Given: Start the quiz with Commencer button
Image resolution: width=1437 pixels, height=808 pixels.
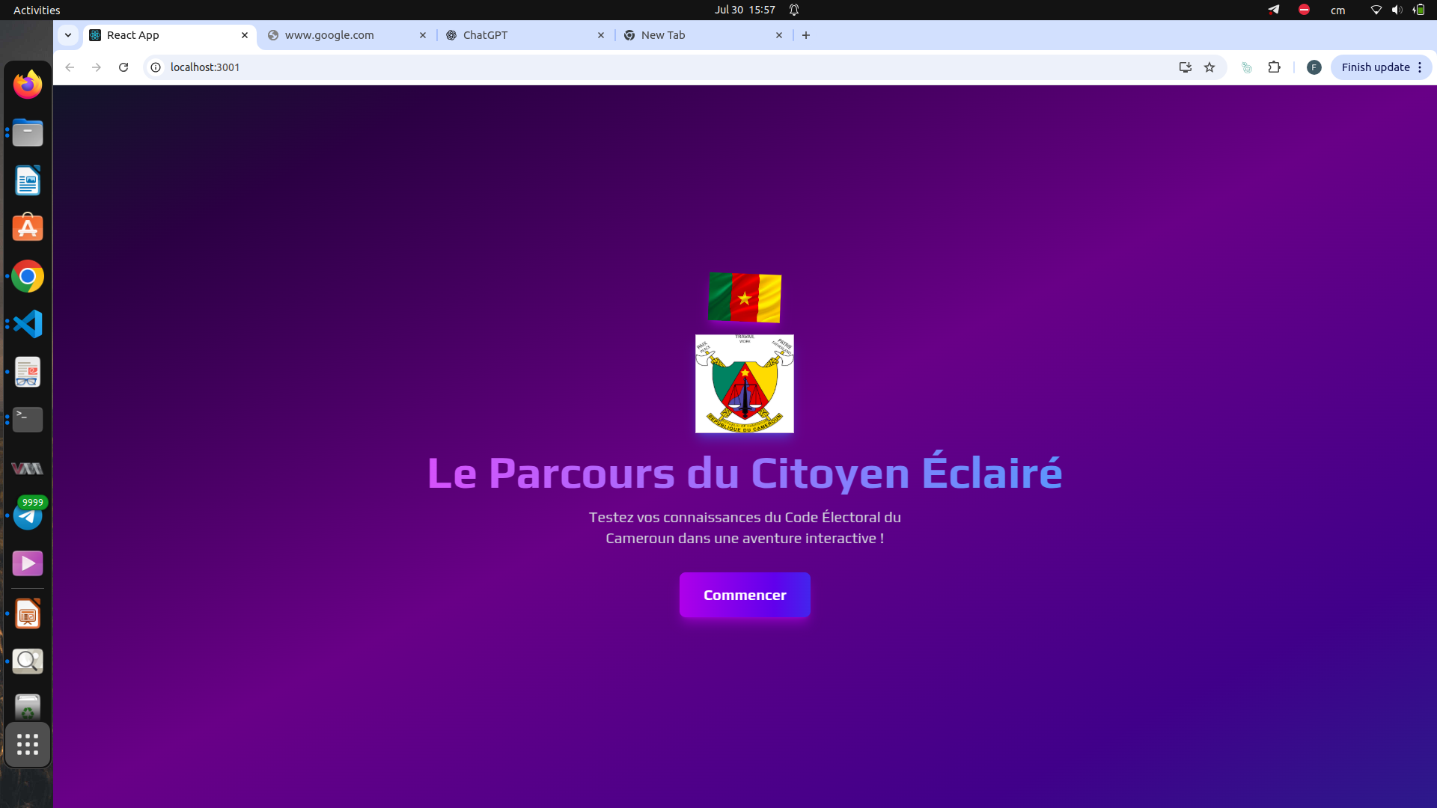Looking at the screenshot, I should (745, 595).
